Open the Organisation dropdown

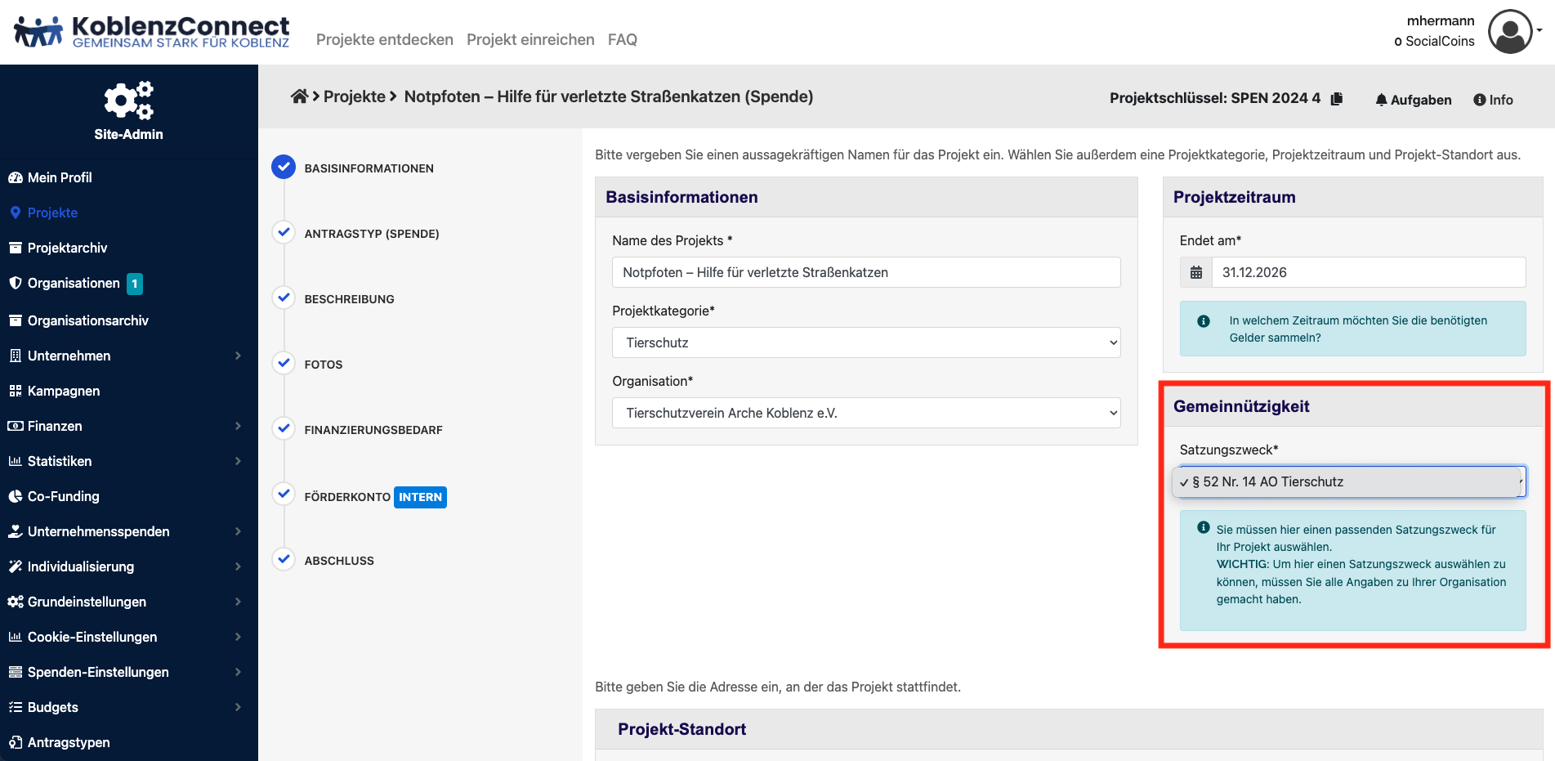pos(865,413)
